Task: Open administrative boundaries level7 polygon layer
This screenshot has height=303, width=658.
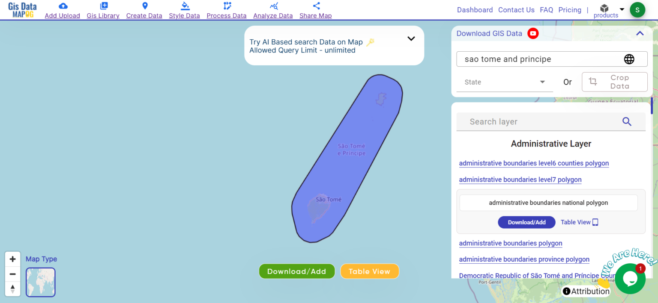Action: click(520, 179)
